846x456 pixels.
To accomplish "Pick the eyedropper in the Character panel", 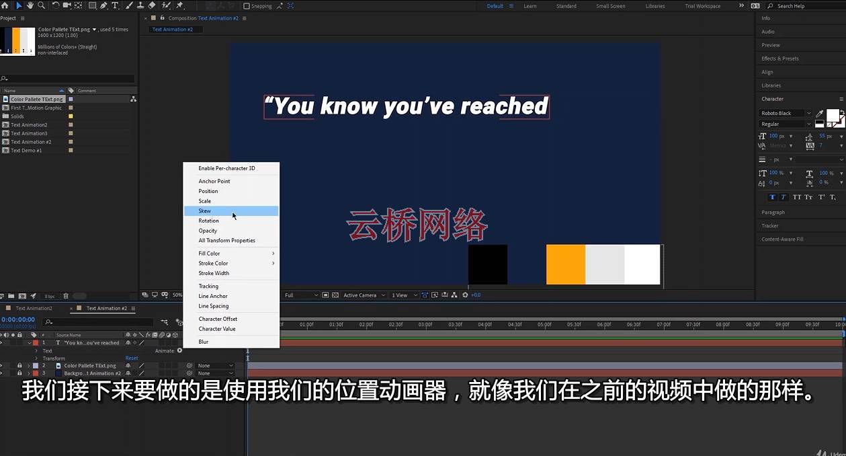I will 820,114.
